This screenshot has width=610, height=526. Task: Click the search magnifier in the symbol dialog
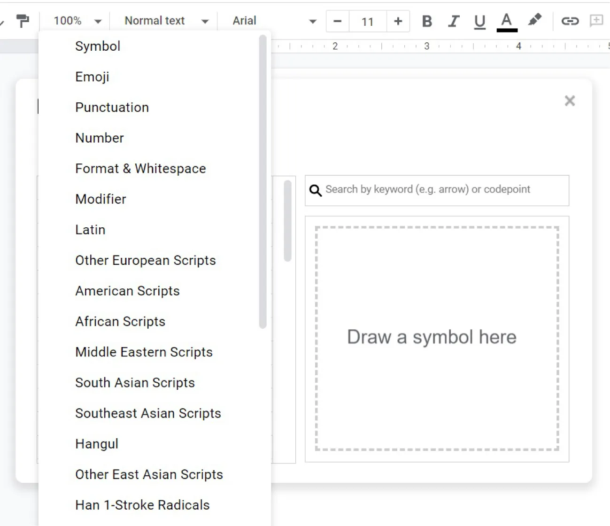coord(315,190)
